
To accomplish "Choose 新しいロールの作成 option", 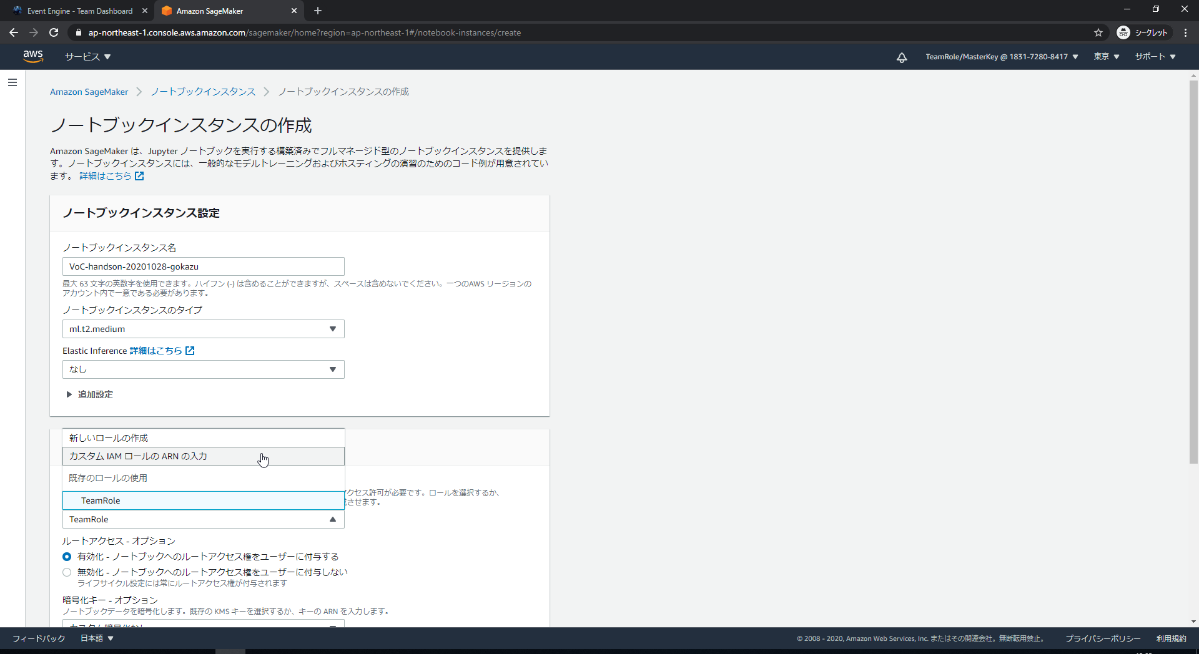I will pos(204,438).
